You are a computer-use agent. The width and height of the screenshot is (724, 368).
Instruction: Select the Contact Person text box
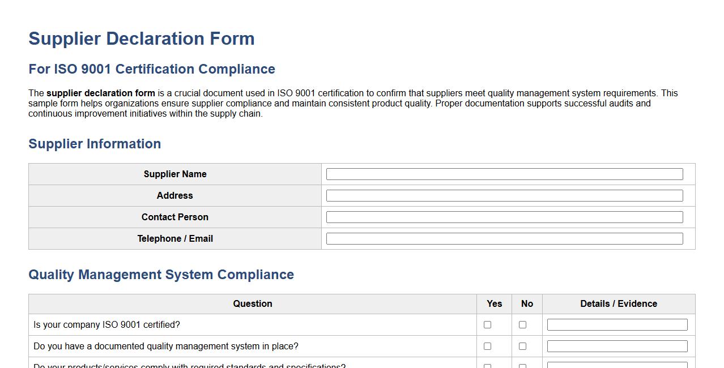click(504, 217)
